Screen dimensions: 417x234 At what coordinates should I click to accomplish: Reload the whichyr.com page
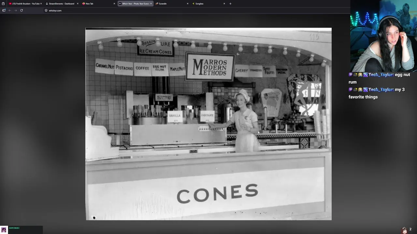tap(22, 10)
